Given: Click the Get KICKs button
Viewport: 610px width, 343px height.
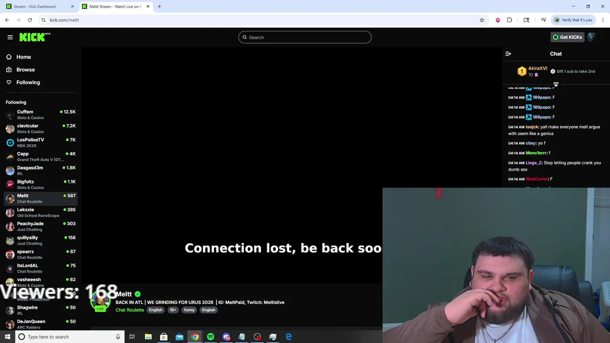Looking at the screenshot, I should pyautogui.click(x=567, y=37).
